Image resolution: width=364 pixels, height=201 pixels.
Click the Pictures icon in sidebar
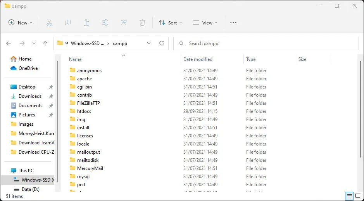[x=14, y=115]
